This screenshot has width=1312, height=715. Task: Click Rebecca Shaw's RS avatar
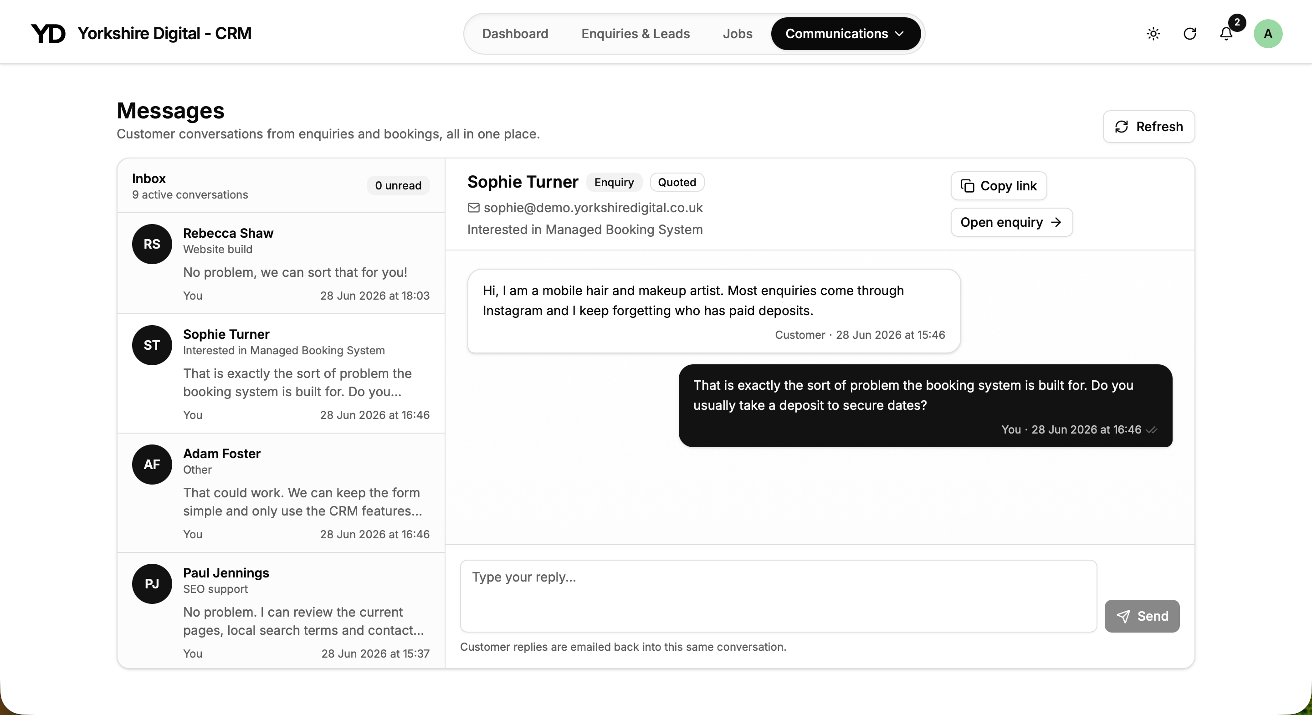[152, 244]
